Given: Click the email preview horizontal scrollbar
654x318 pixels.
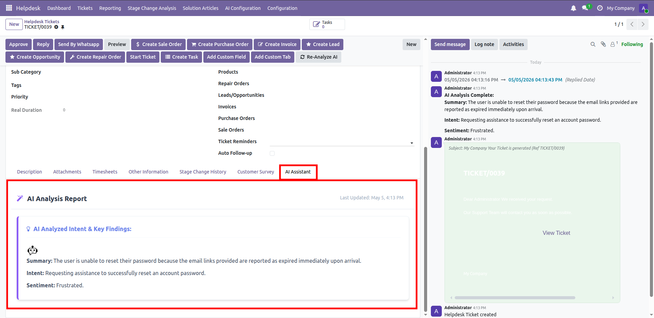Looking at the screenshot, I should [x=515, y=298].
